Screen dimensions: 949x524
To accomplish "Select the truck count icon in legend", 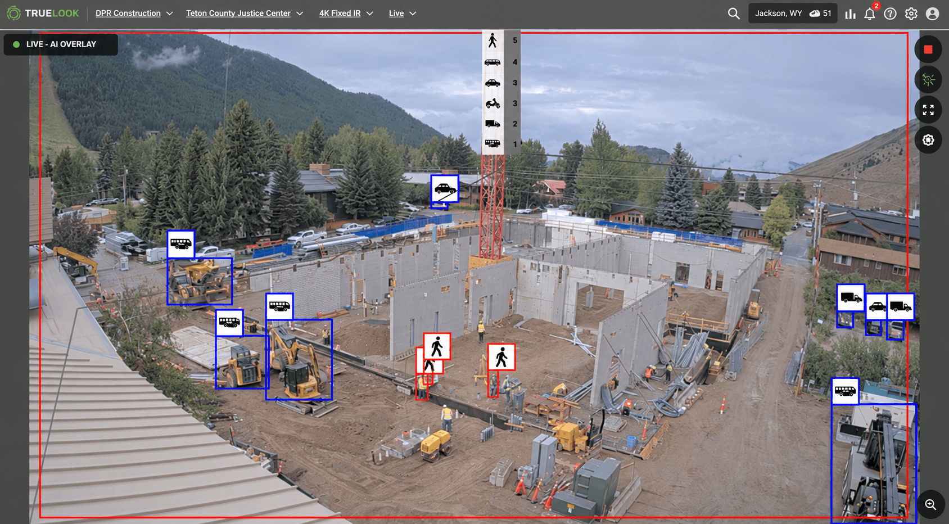I will 492,124.
